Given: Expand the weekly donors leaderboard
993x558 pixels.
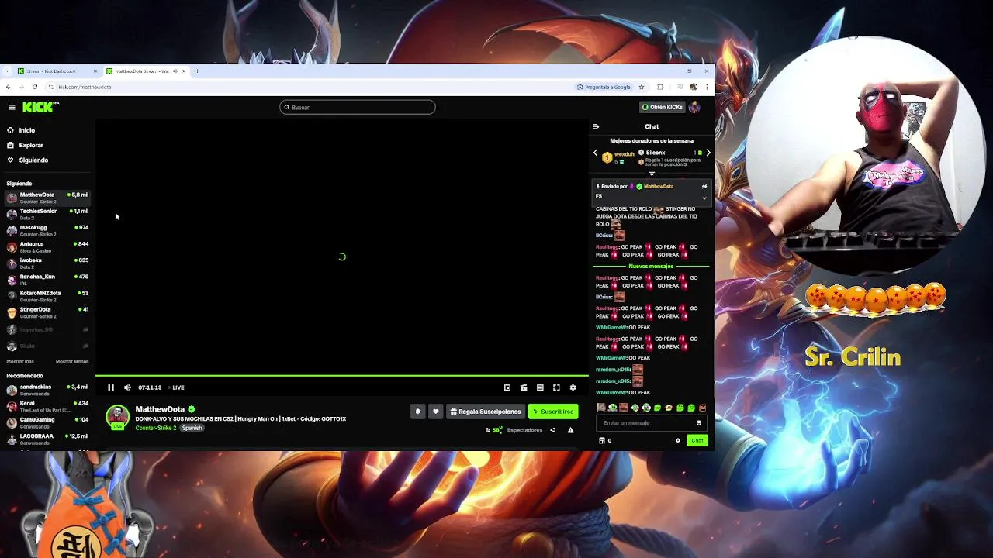Looking at the screenshot, I should pyautogui.click(x=652, y=173).
